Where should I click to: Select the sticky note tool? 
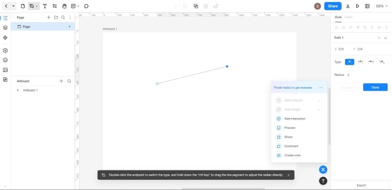(73, 6)
